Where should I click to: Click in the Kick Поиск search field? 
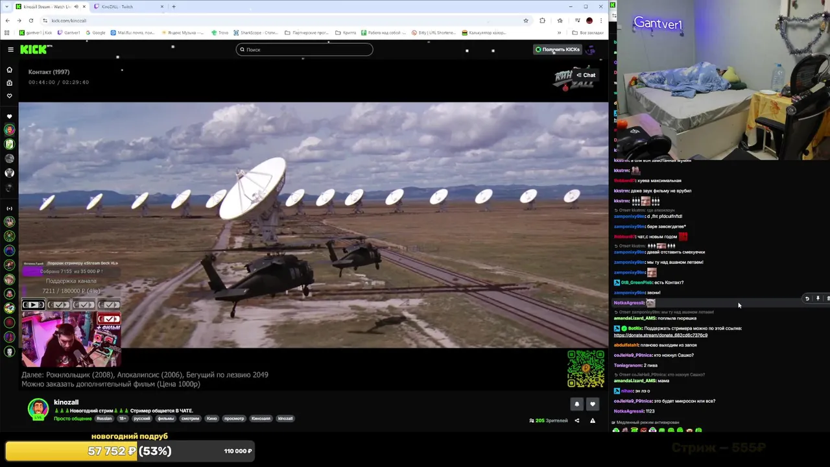pyautogui.click(x=304, y=49)
